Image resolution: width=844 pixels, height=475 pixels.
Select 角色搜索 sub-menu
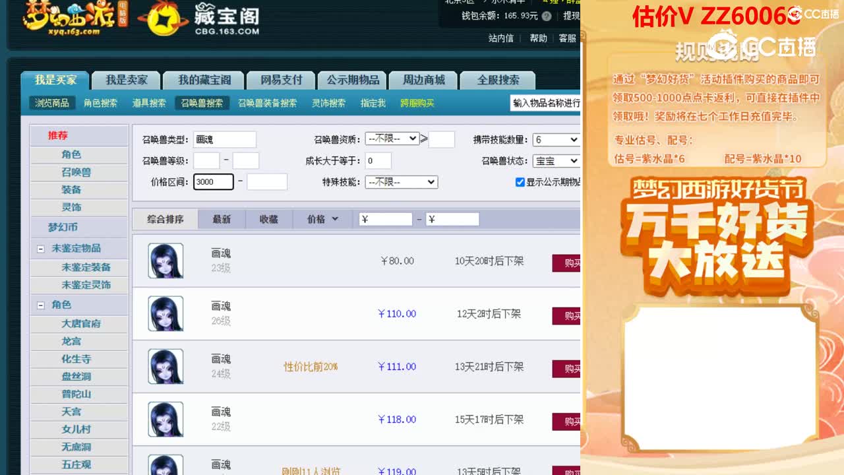[100, 103]
